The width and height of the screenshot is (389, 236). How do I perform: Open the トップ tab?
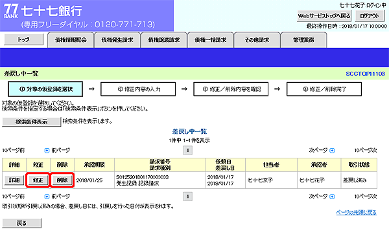(x=23, y=39)
